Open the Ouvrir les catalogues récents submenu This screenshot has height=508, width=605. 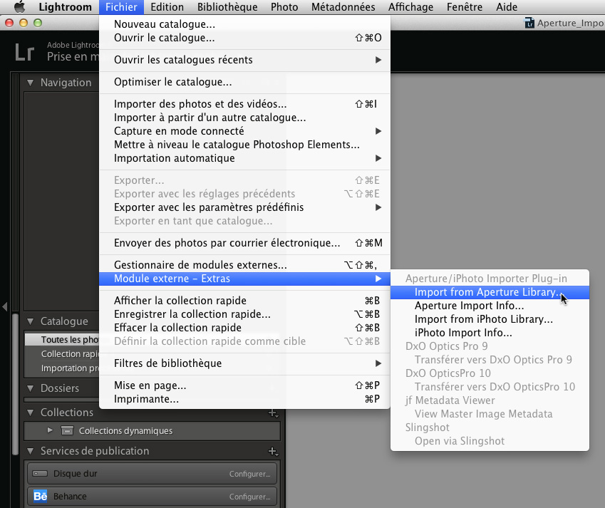[x=244, y=60]
